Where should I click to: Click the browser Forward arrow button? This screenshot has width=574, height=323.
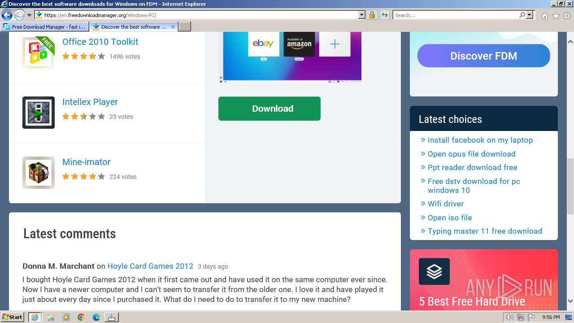coord(19,15)
